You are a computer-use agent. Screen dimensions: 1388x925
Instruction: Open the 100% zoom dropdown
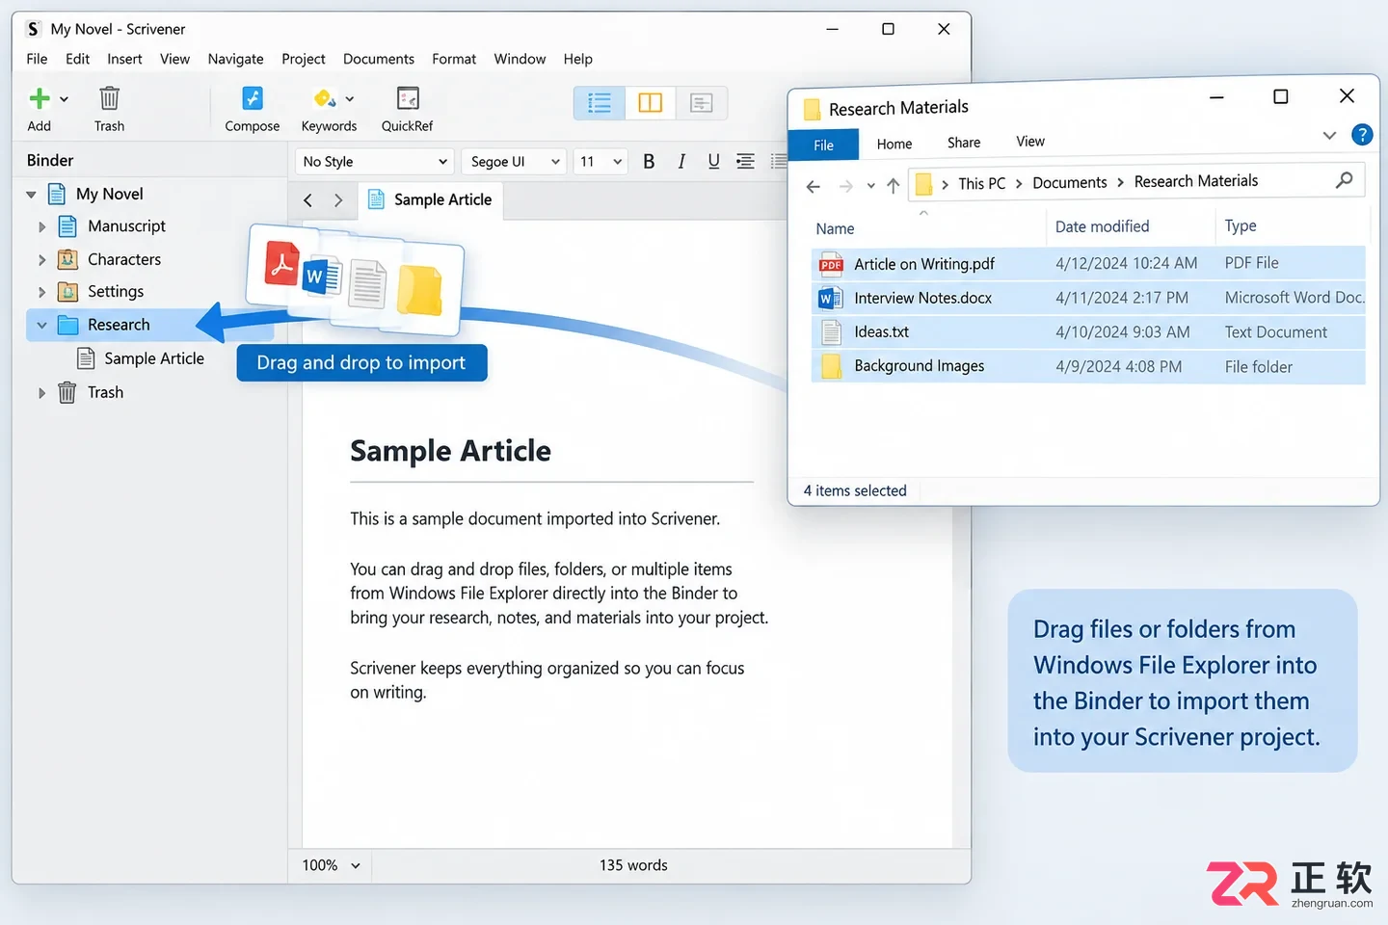[331, 865]
